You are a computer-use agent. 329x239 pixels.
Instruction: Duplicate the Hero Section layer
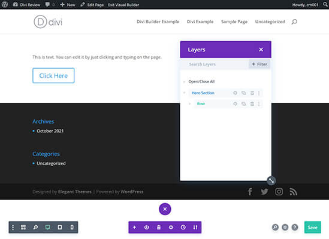tap(243, 93)
